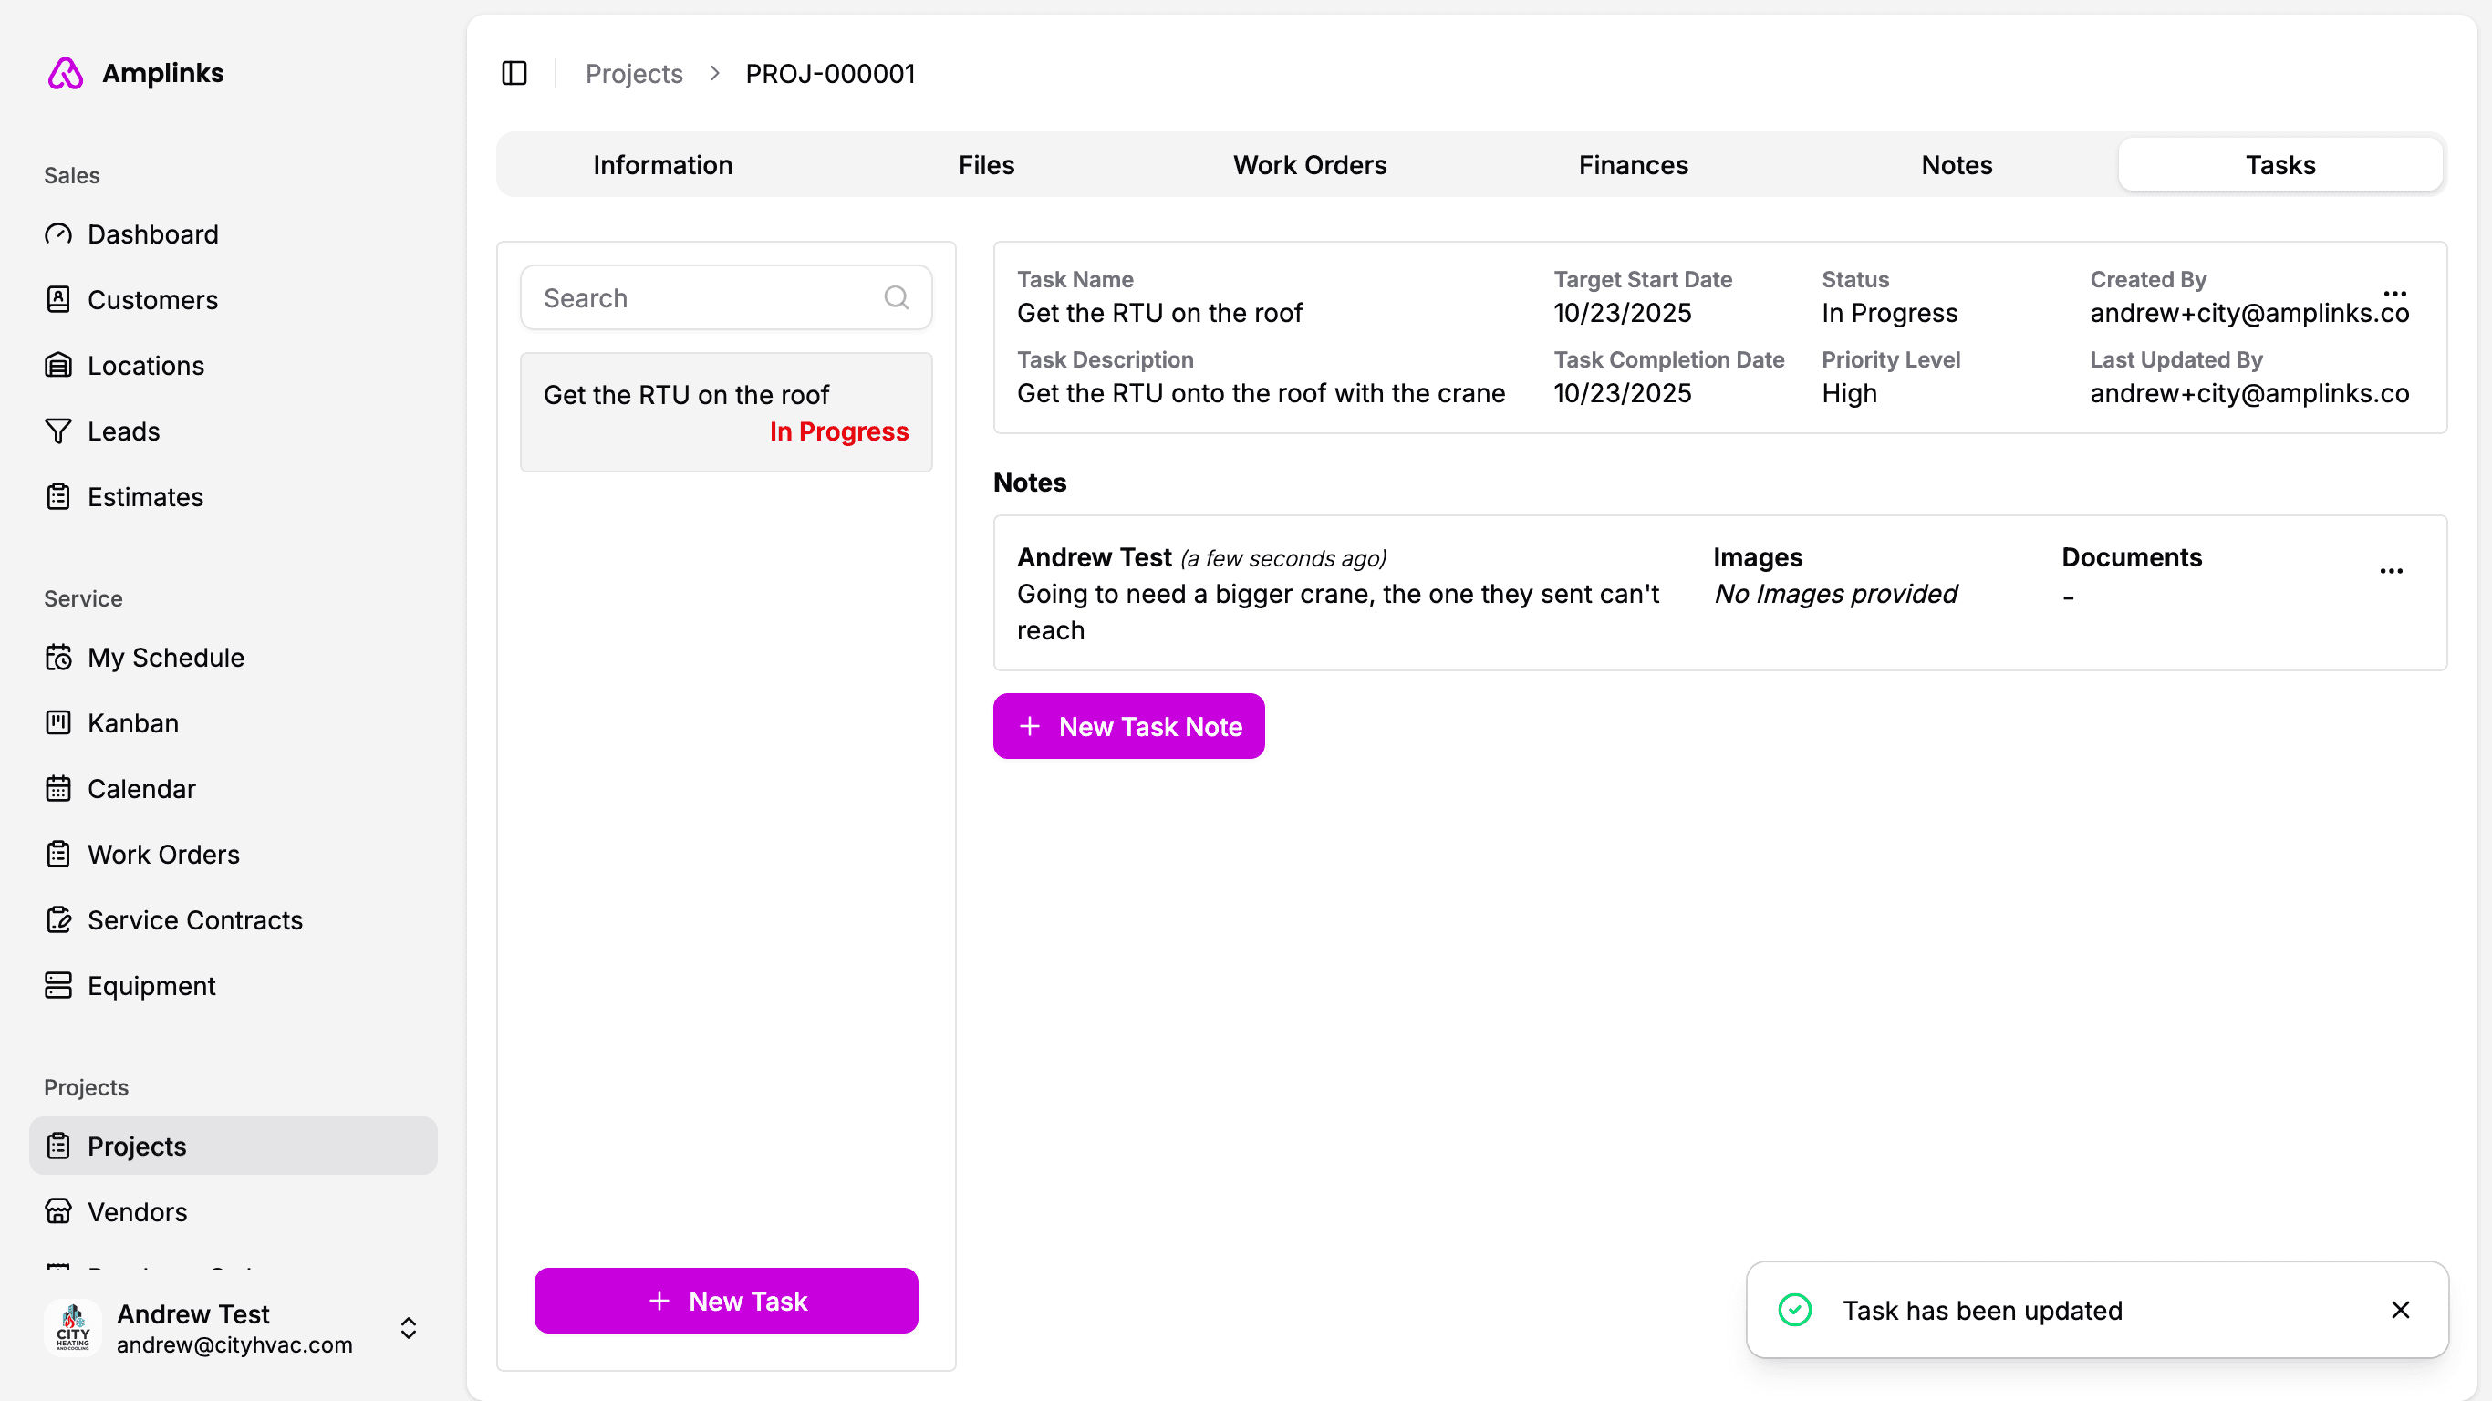Image resolution: width=2492 pixels, height=1401 pixels.
Task: Open the Kanban board
Action: pyautogui.click(x=132, y=722)
